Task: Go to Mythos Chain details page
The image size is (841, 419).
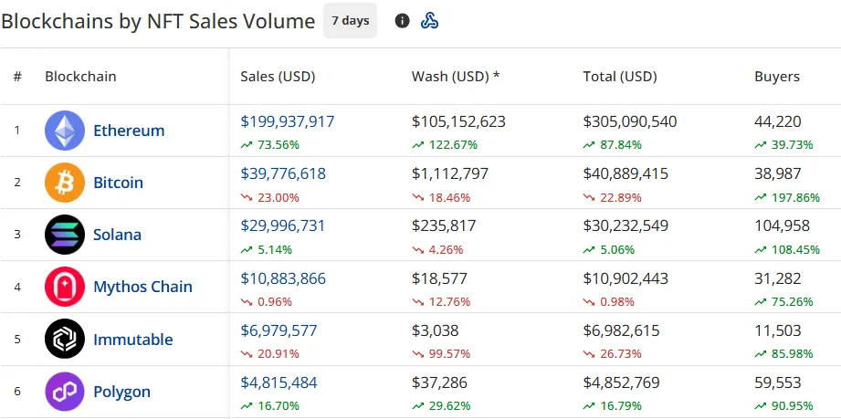Action: click(x=142, y=287)
